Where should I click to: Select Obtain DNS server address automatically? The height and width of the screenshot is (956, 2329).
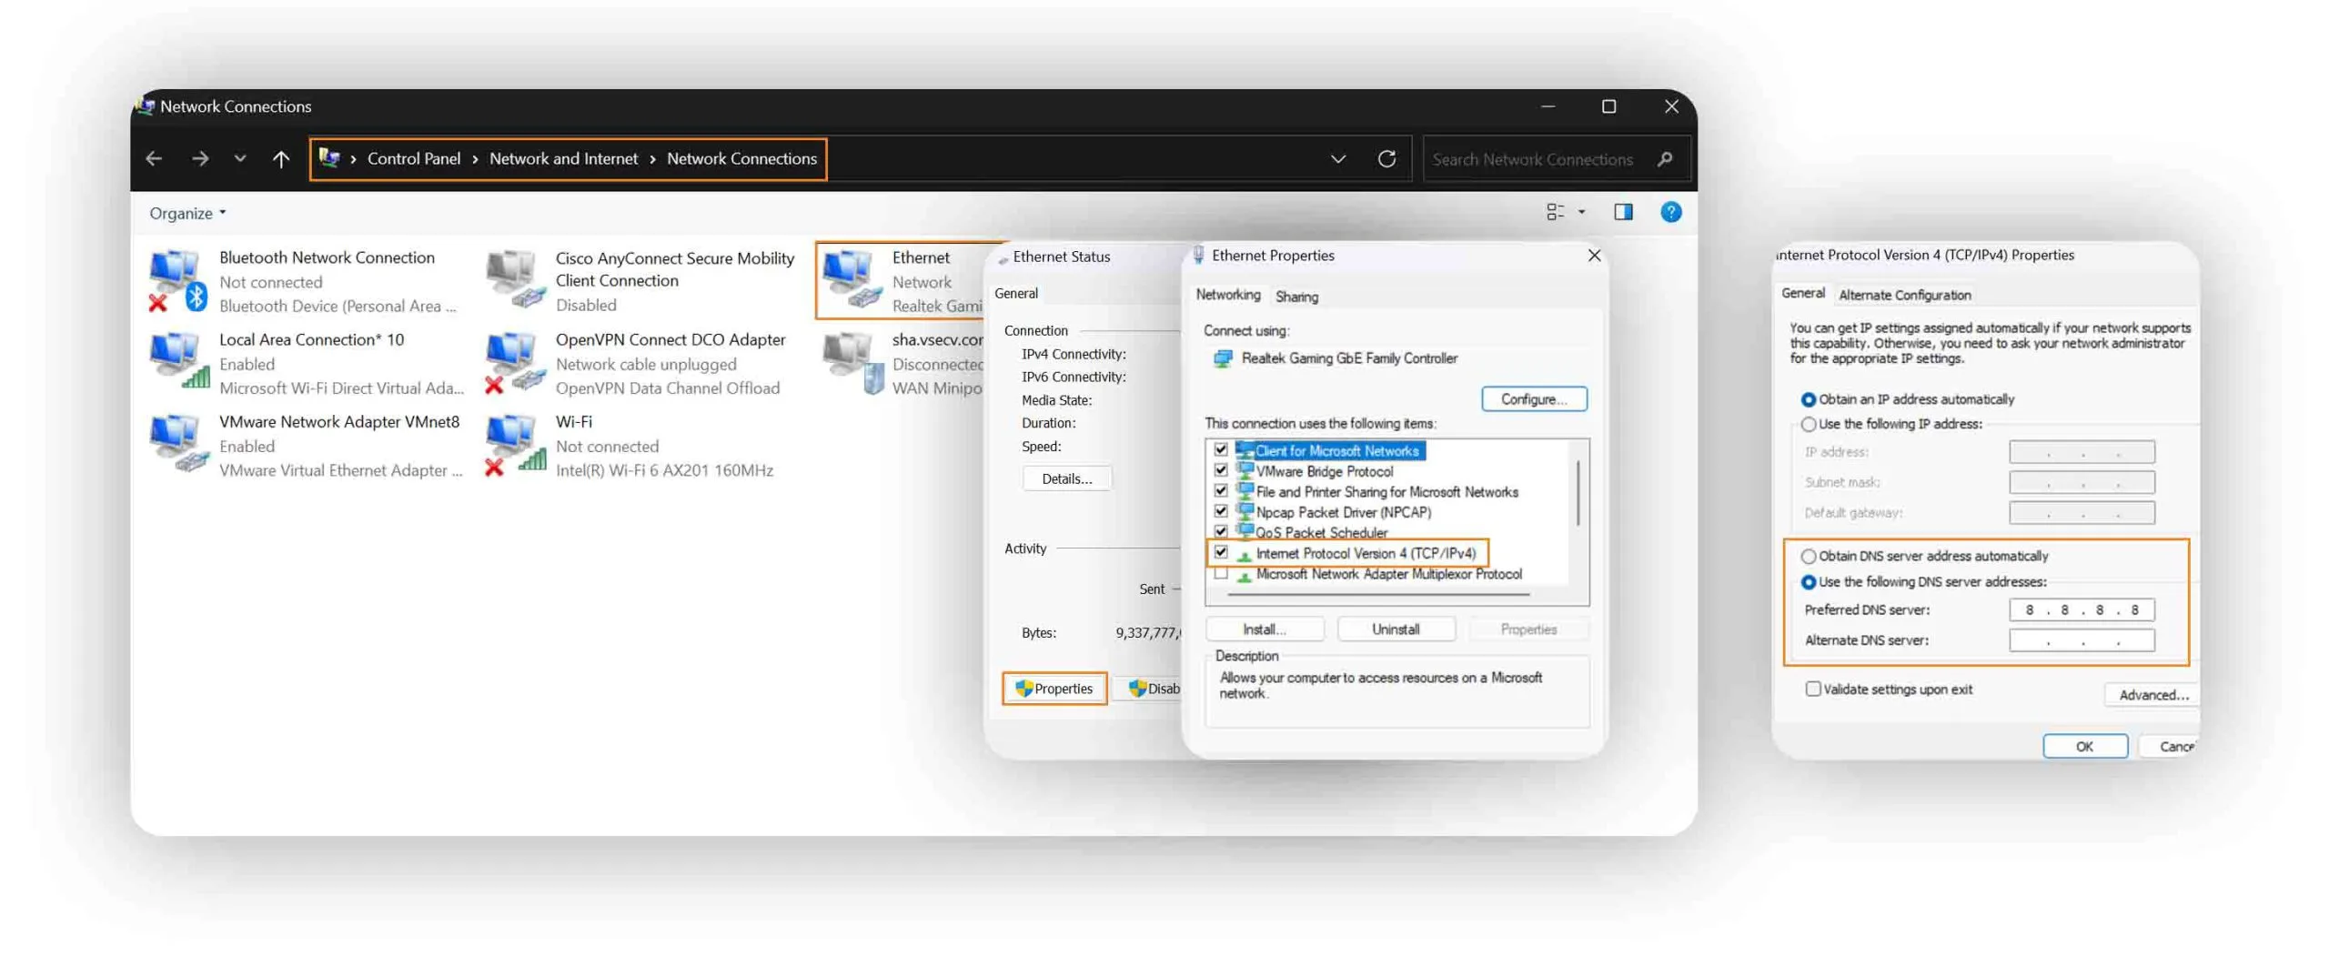click(x=1808, y=557)
